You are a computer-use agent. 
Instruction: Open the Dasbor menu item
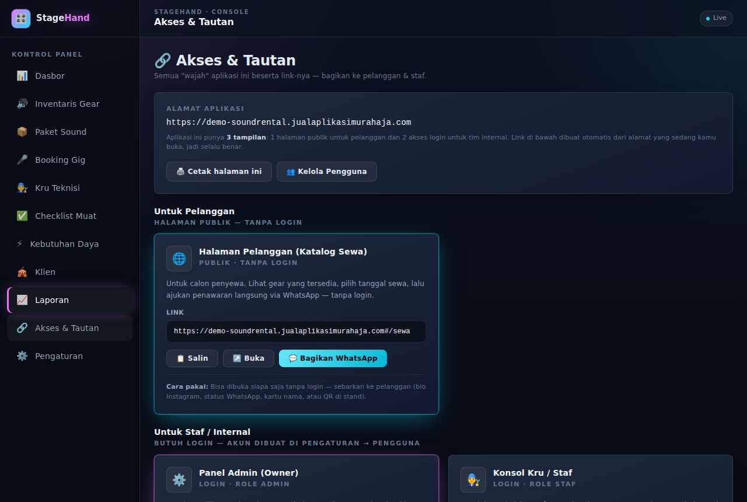pos(70,76)
